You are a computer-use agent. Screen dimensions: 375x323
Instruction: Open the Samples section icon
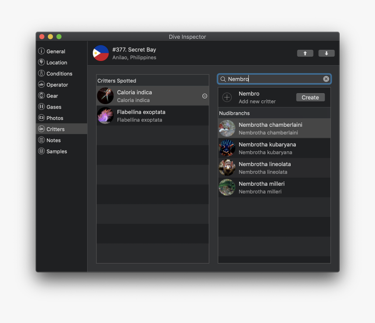(42, 151)
